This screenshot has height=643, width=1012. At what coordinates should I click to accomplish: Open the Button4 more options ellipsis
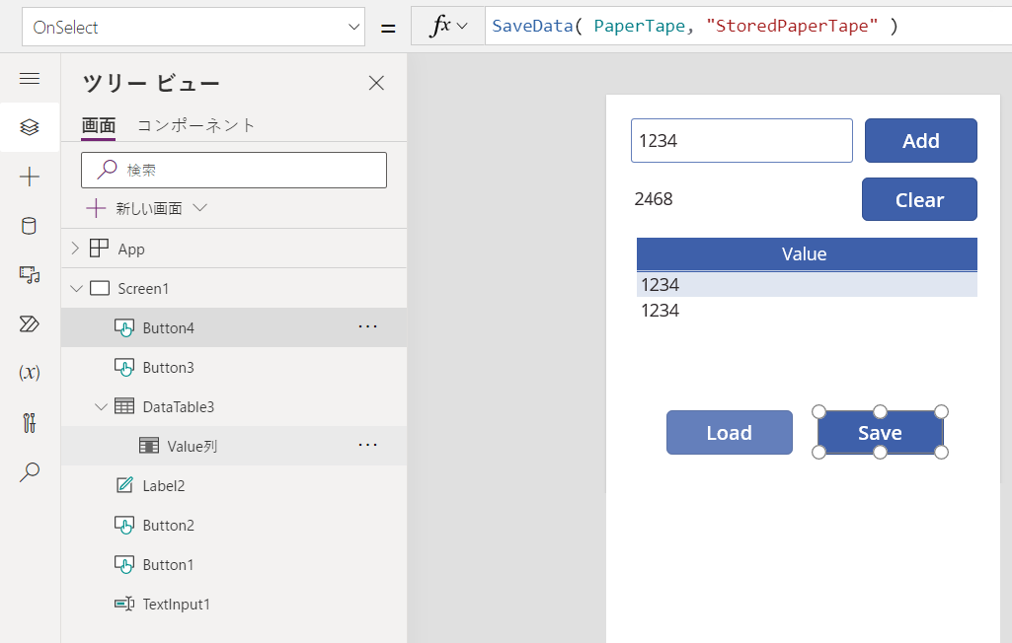[x=368, y=327]
